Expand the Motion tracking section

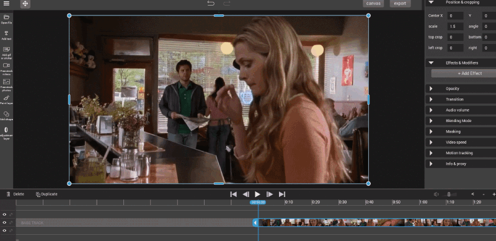[461, 153]
